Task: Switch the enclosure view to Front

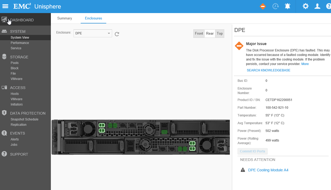Action: 199,33
